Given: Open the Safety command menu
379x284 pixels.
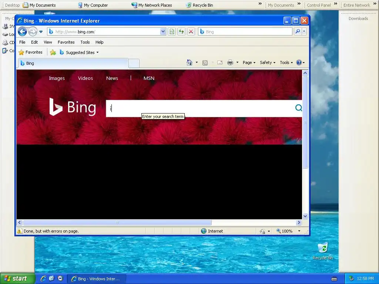Looking at the screenshot, I should pyautogui.click(x=267, y=62).
